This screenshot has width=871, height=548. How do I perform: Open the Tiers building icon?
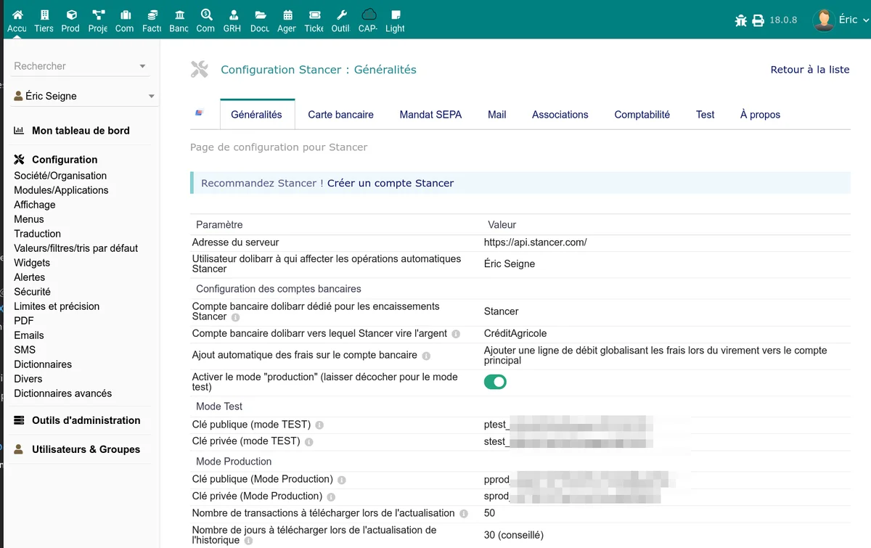coord(44,15)
